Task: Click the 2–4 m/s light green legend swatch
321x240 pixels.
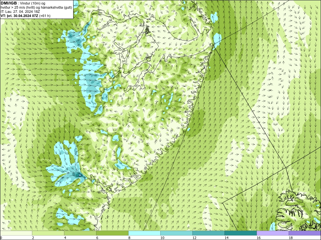Action: tap(48, 233)
